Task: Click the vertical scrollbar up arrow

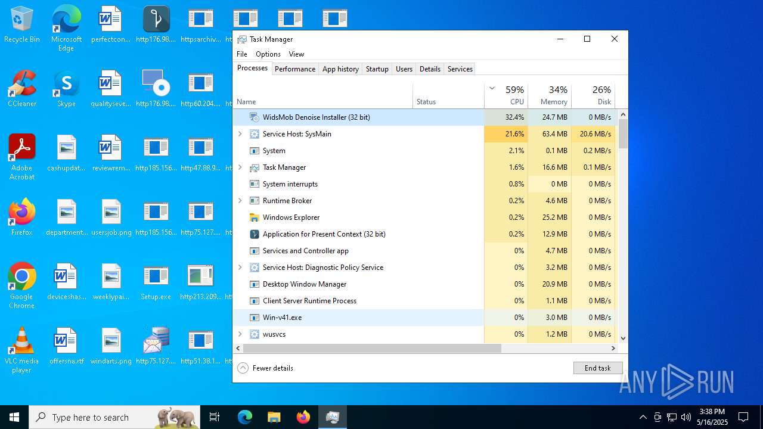Action: pos(623,114)
